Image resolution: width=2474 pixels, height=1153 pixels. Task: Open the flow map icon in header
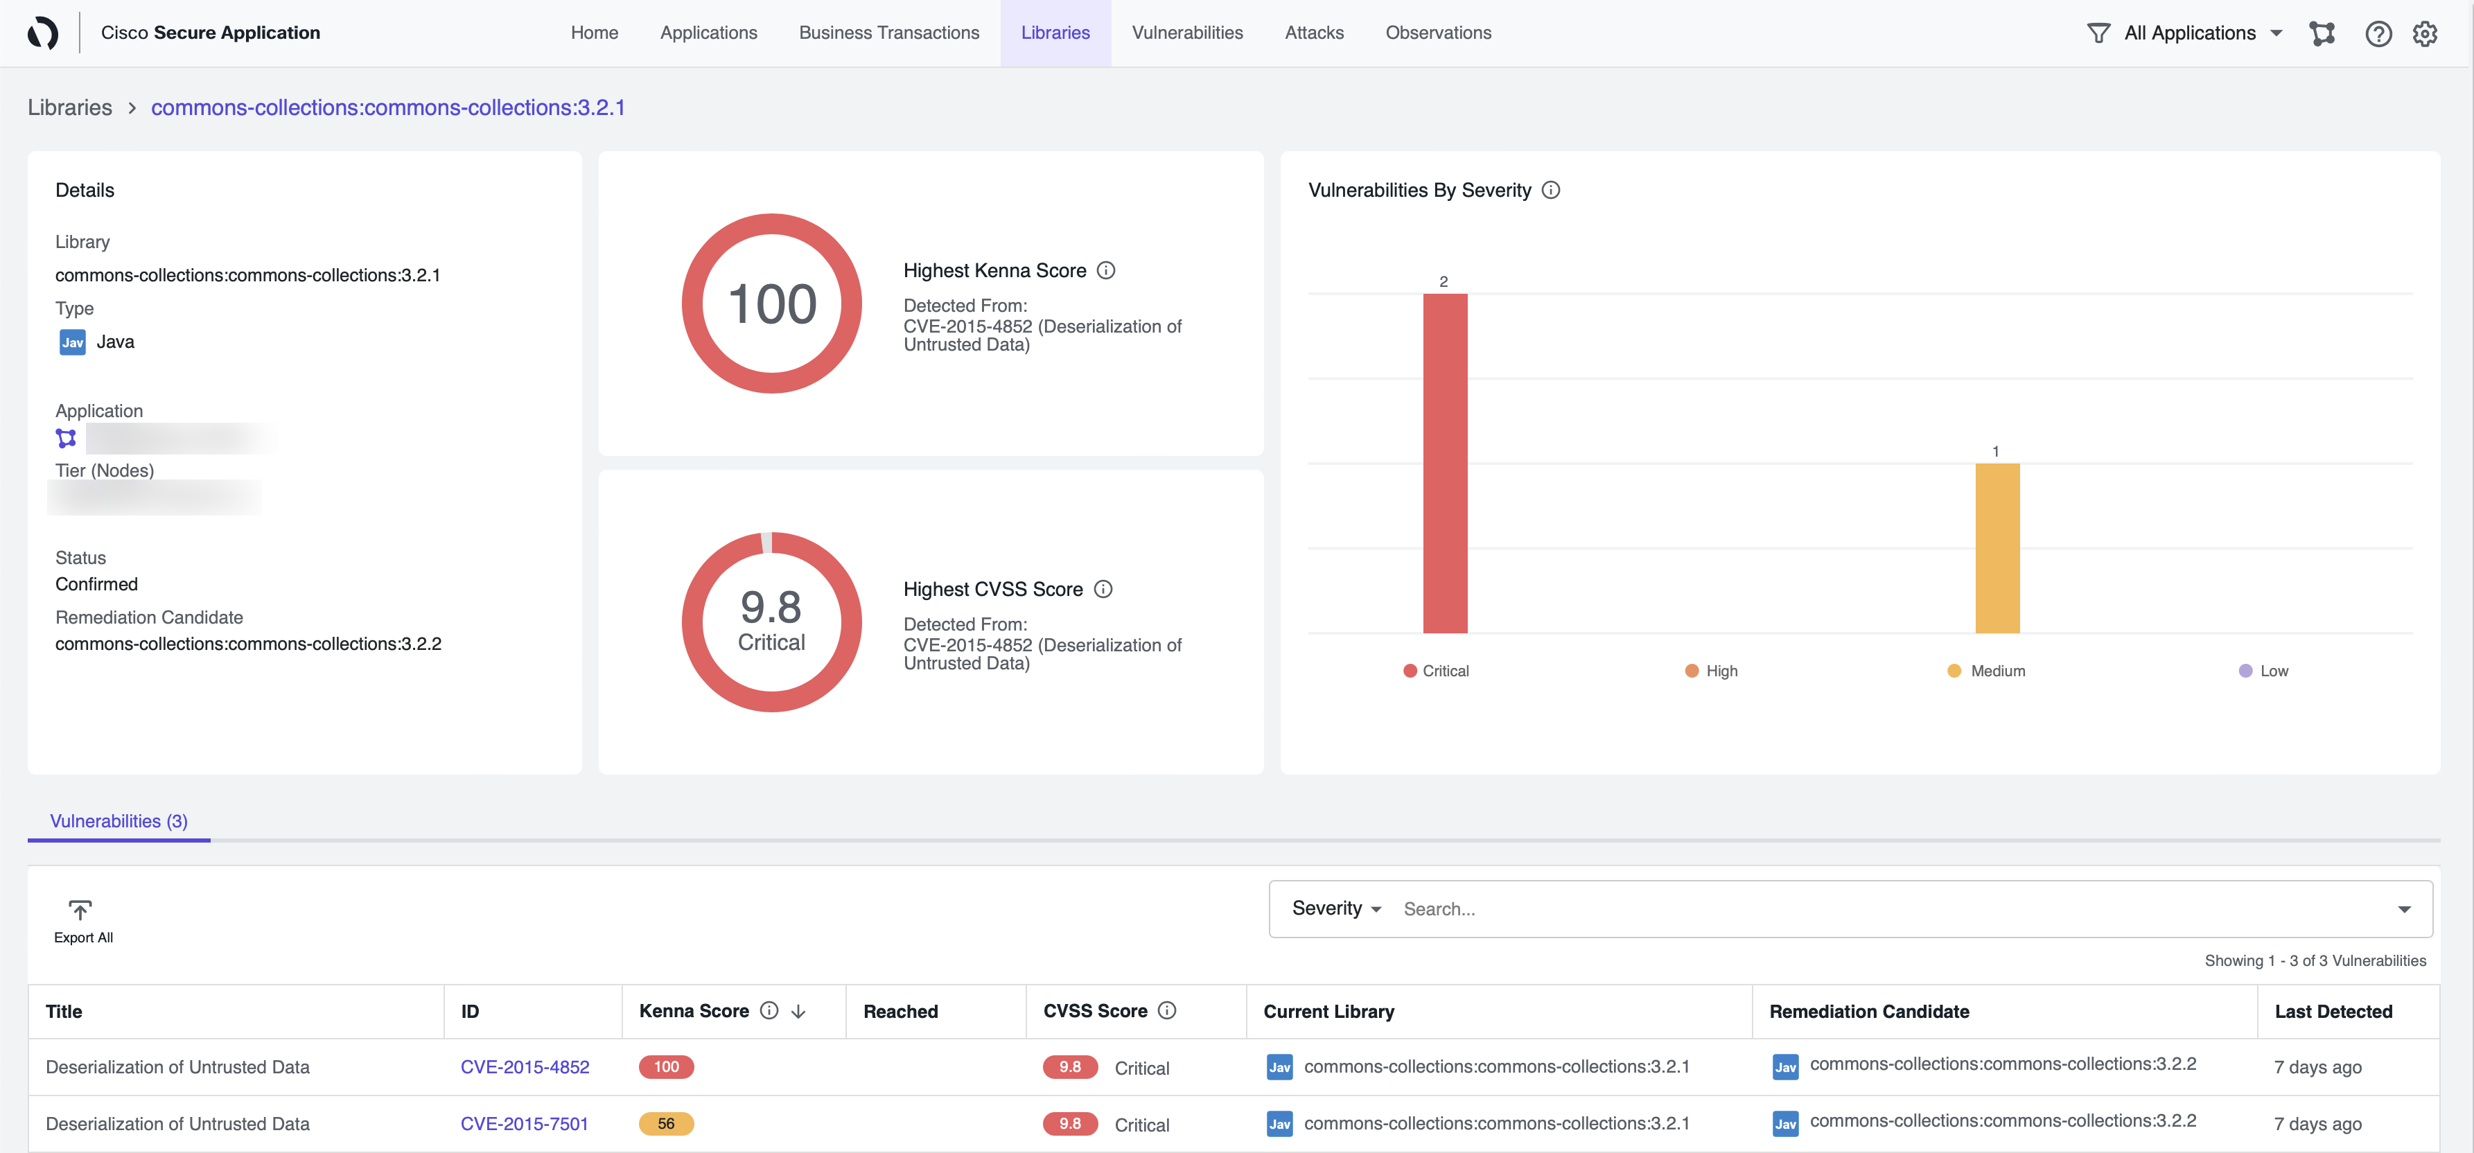[2322, 33]
